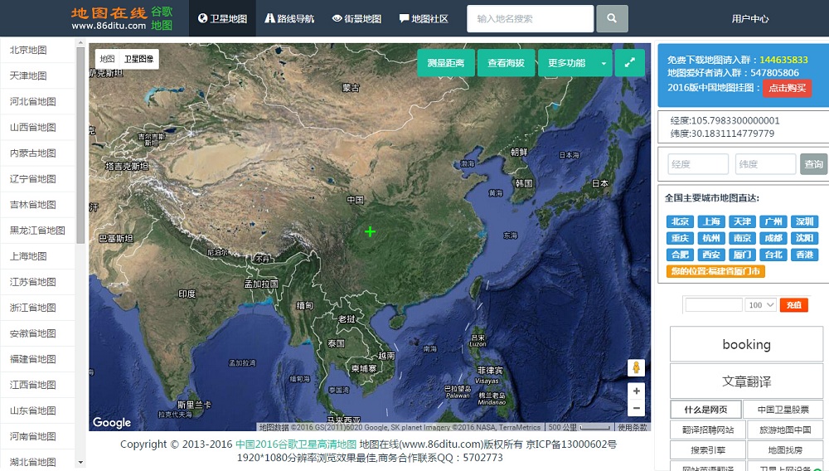Go to 深圳 city map
The image size is (829, 471).
coord(805,221)
